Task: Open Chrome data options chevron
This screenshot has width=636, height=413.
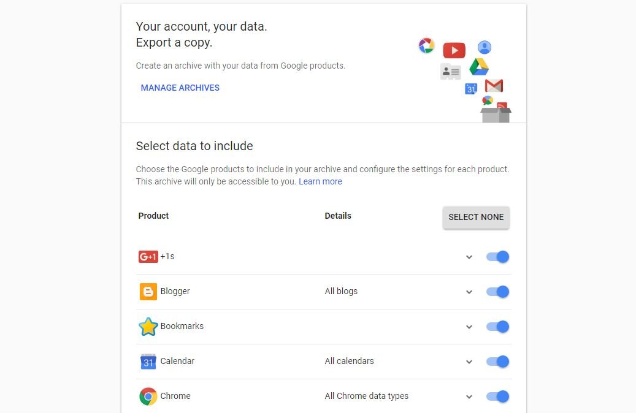Action: coord(469,397)
